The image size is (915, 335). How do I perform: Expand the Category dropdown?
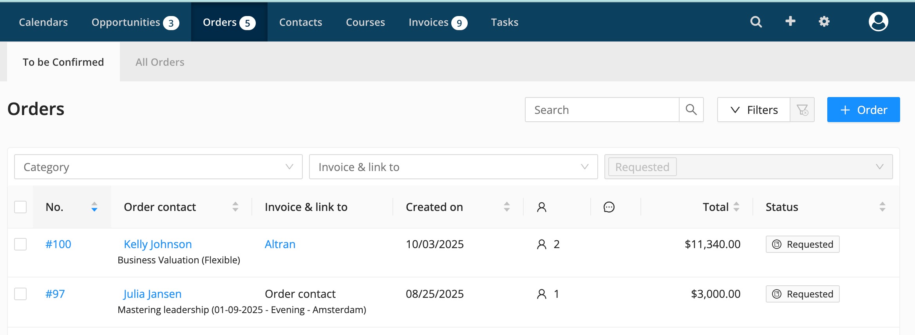158,167
